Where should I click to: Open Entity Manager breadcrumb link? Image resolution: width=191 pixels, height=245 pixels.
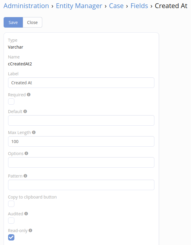click(79, 6)
